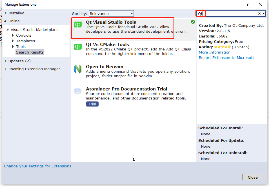
Task: Collapse the Visual Studio Marketplace node
Action: [x=8, y=30]
